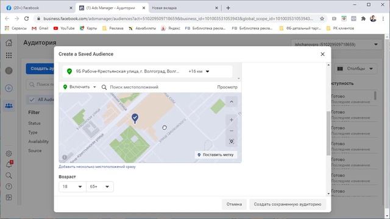Click the green pin beside the Volgograd address
This screenshot has width=390, height=219.
point(69,71)
